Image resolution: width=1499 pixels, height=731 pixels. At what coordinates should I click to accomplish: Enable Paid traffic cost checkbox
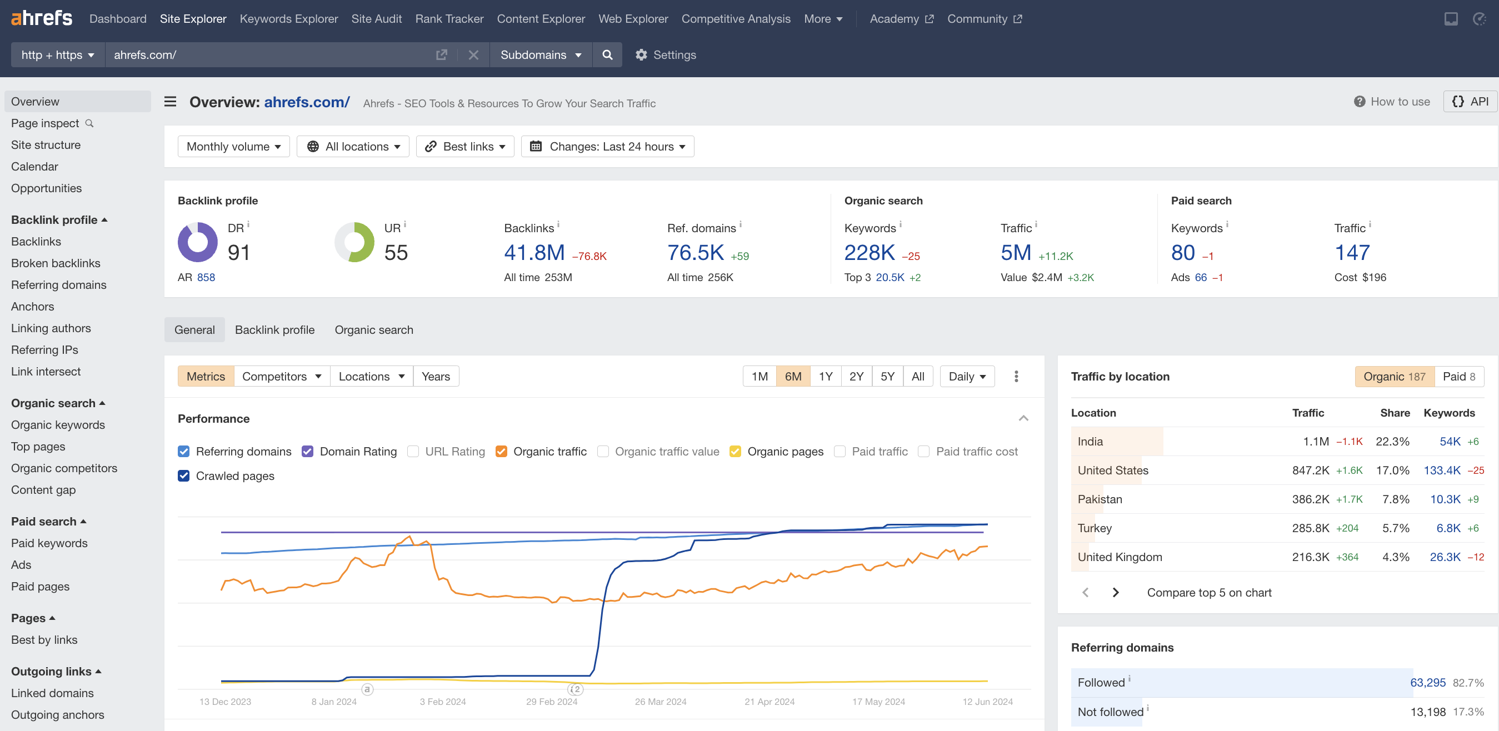coord(923,452)
